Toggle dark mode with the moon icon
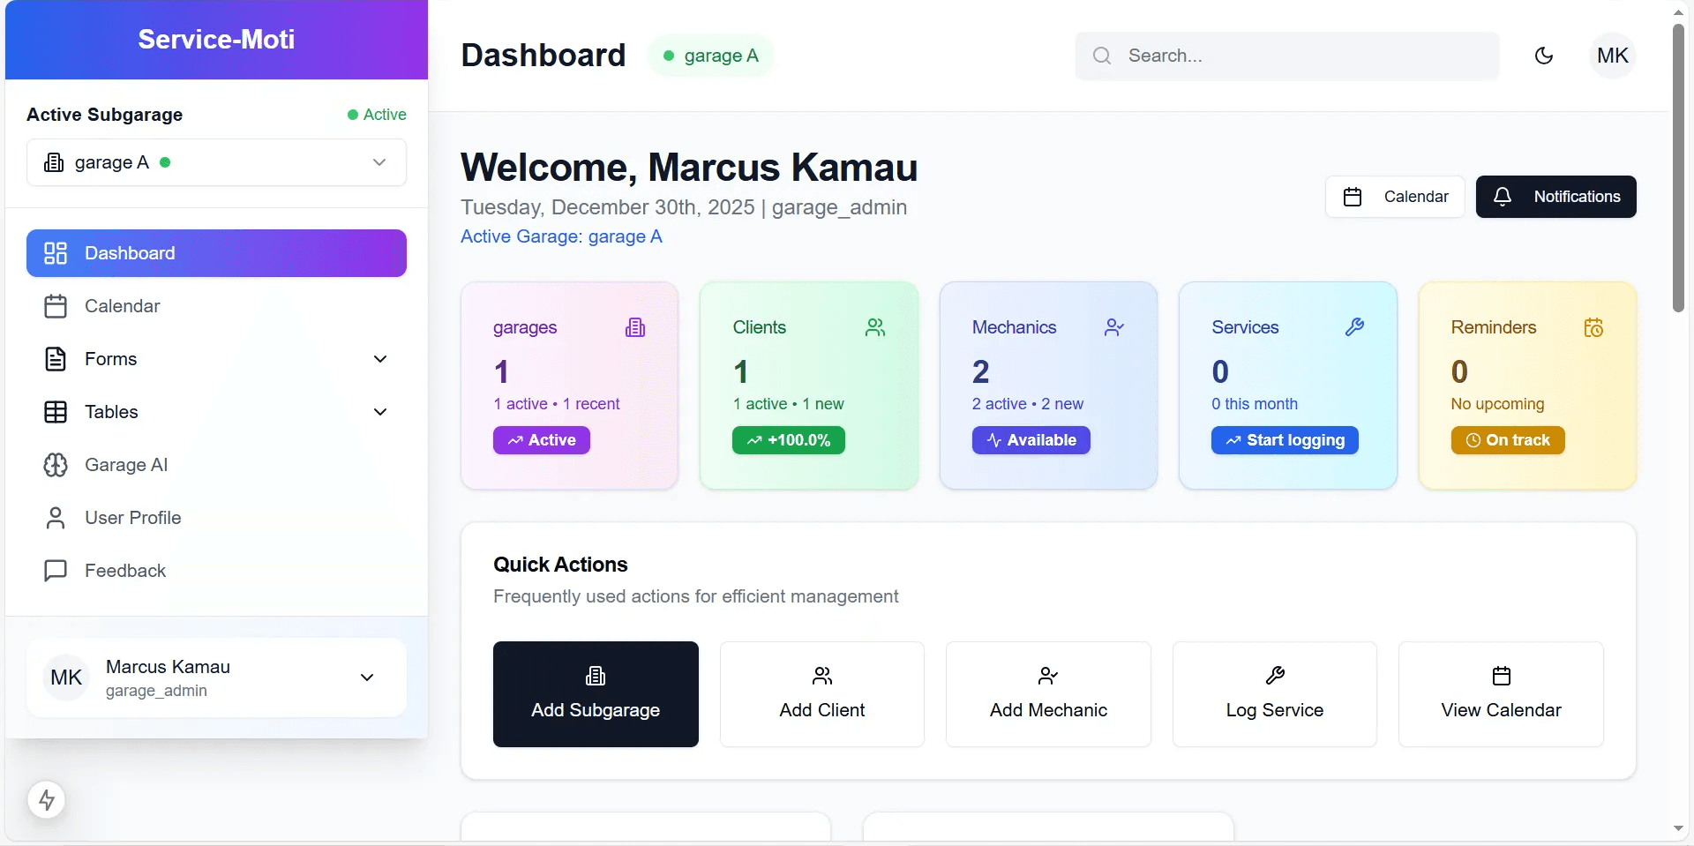The image size is (1694, 846). pyautogui.click(x=1543, y=56)
